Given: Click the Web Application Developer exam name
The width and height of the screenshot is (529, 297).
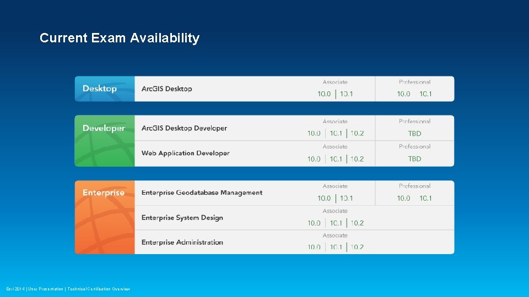Looking at the screenshot, I should click(186, 153).
